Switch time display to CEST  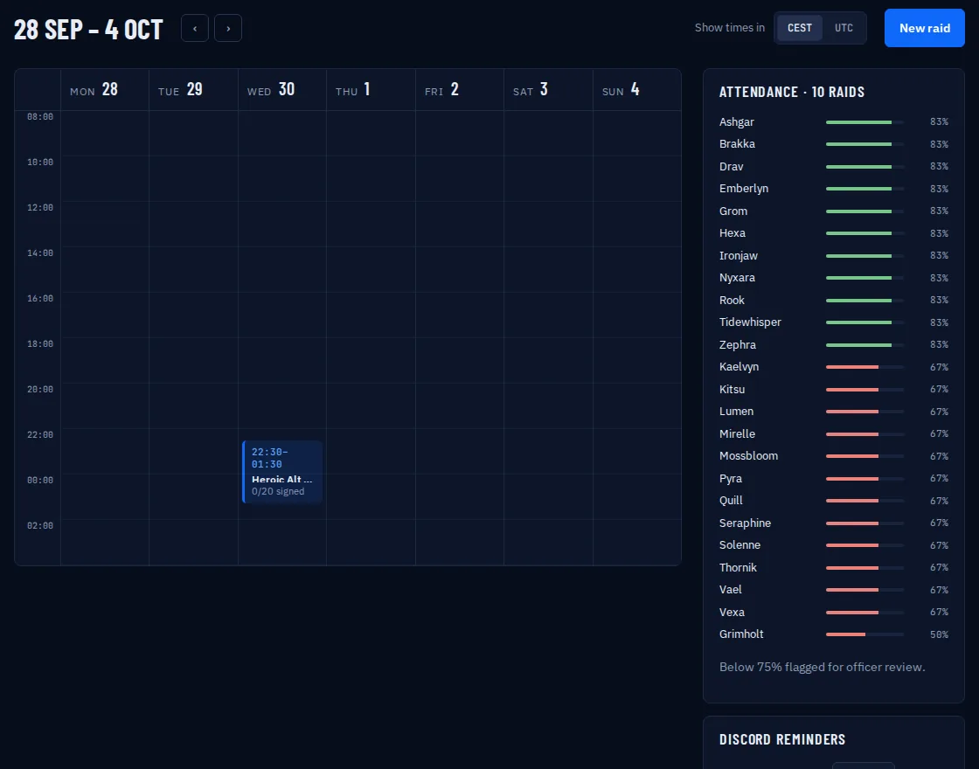[799, 28]
